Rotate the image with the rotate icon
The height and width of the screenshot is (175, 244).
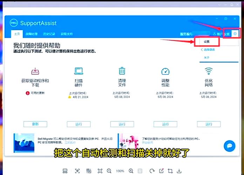[152, 171]
